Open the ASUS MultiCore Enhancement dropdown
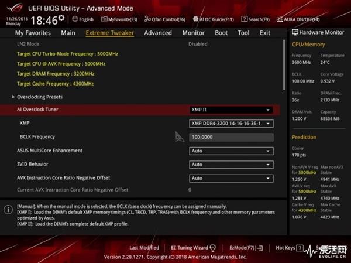 pos(231,151)
